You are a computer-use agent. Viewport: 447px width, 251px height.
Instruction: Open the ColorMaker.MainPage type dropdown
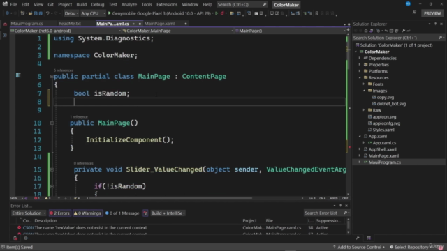point(178,31)
